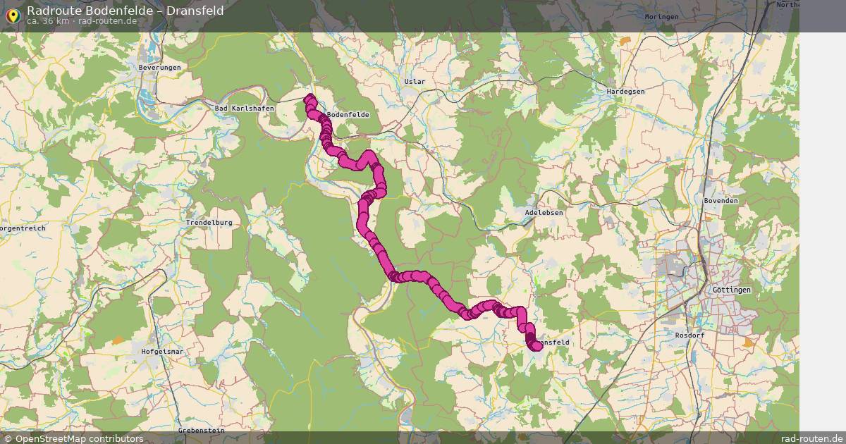
Task: Select the Uslar town label
Action: click(415, 81)
